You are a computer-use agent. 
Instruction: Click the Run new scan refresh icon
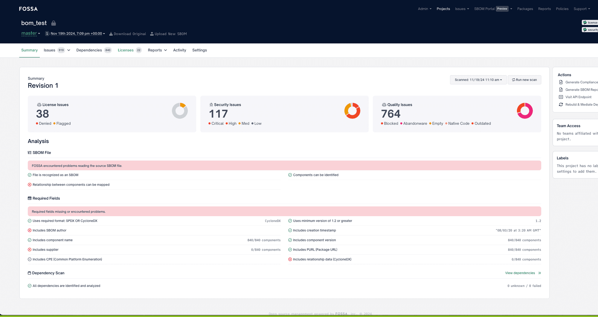(x=513, y=80)
